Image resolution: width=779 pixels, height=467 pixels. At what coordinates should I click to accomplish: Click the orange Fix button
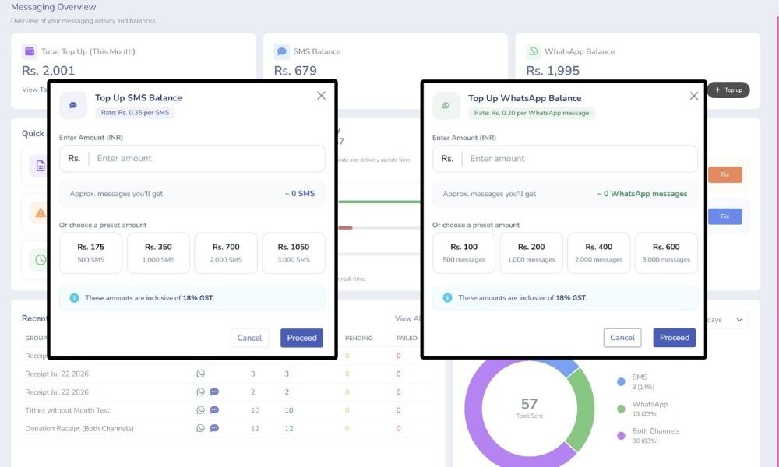(x=724, y=174)
